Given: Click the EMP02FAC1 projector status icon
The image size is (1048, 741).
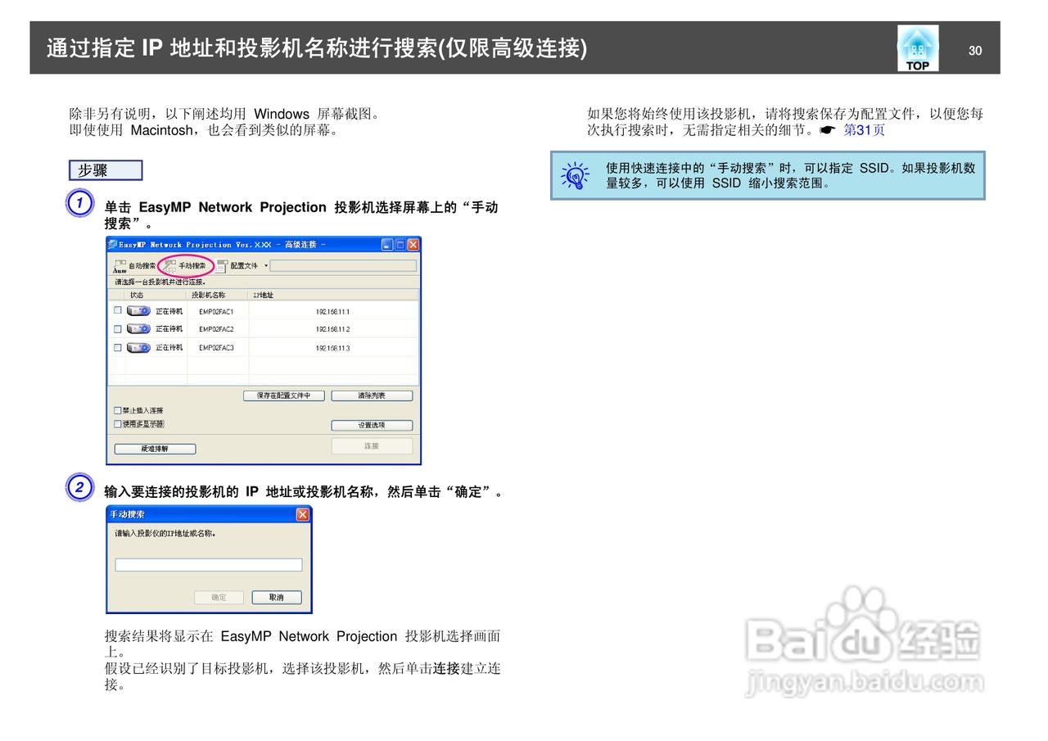Looking at the screenshot, I should click(x=139, y=310).
